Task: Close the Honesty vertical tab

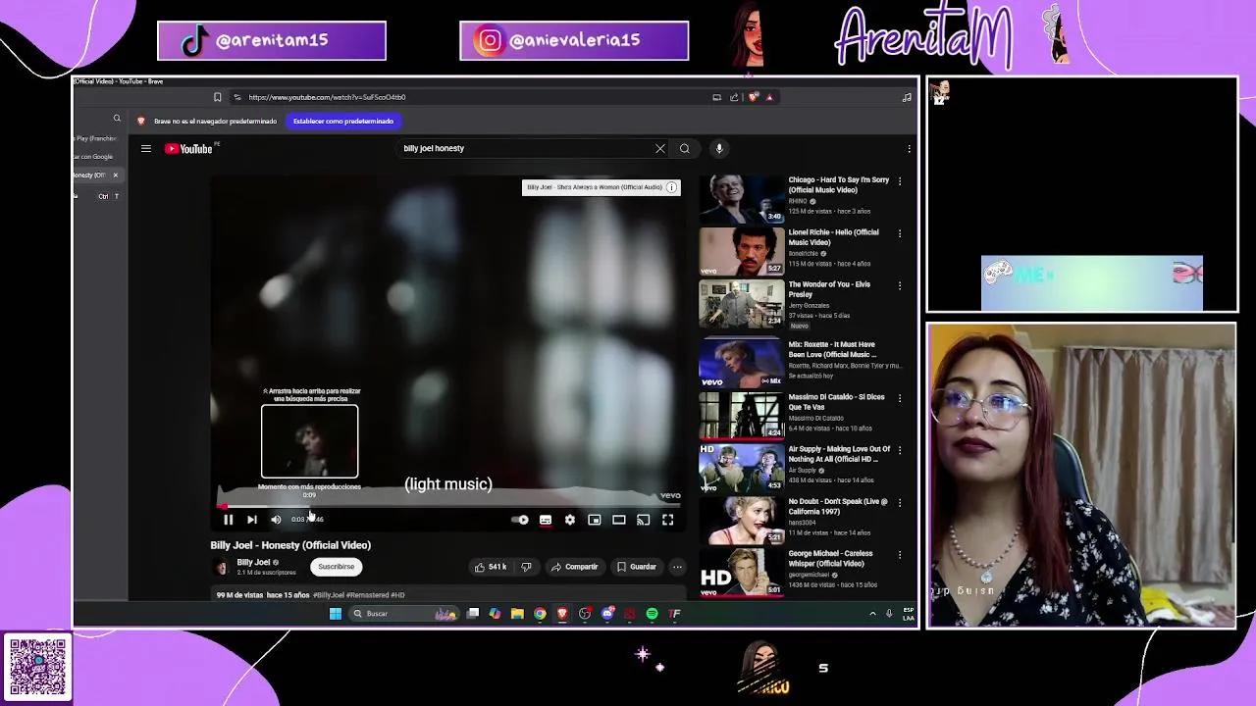Action: [115, 176]
